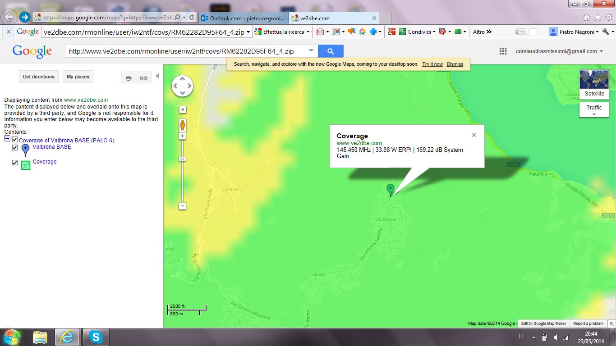This screenshot has height=346, width=616.
Task: Click the blue Google Maps search button
Action: point(331,51)
